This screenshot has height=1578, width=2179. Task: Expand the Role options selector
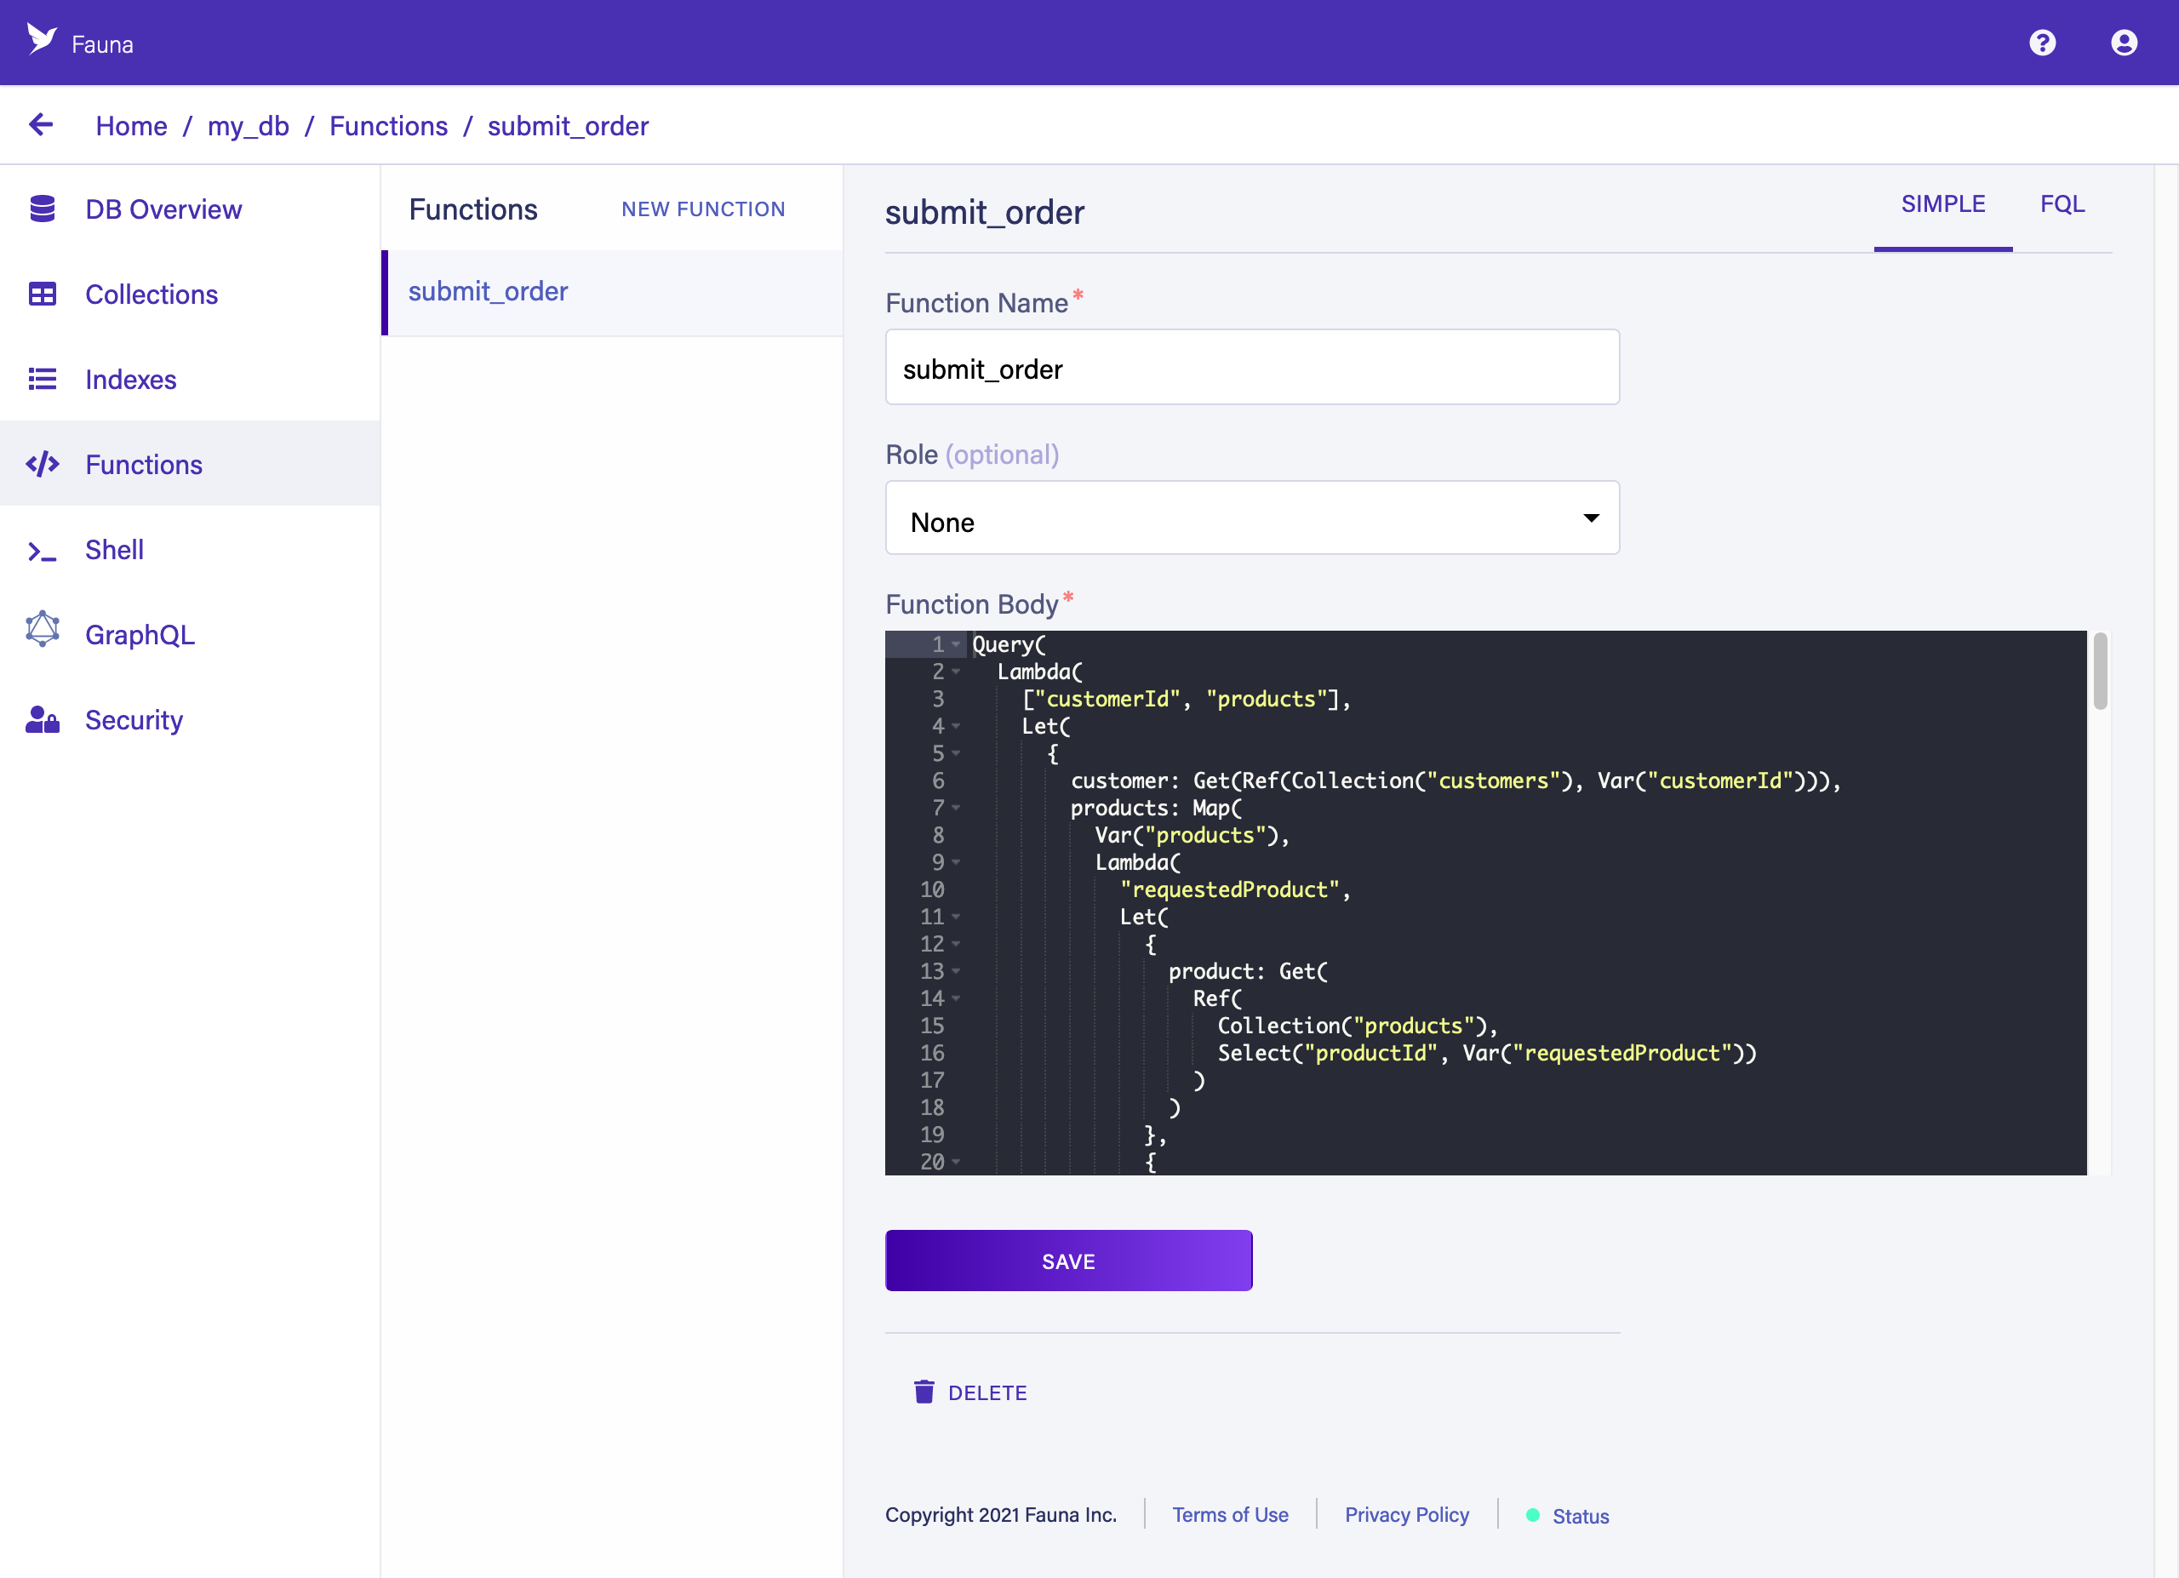pos(1252,521)
